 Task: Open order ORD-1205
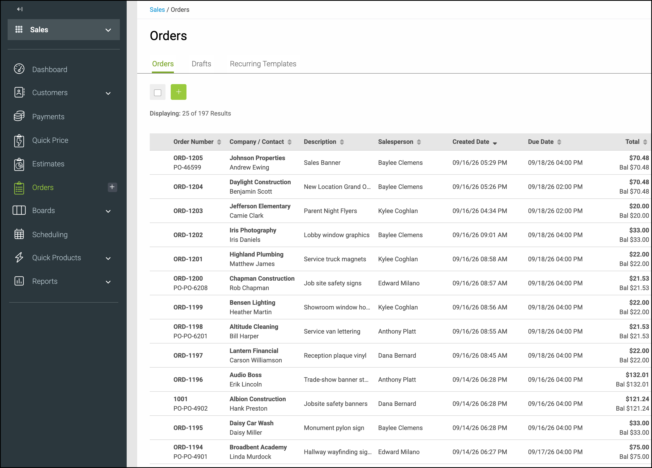188,158
